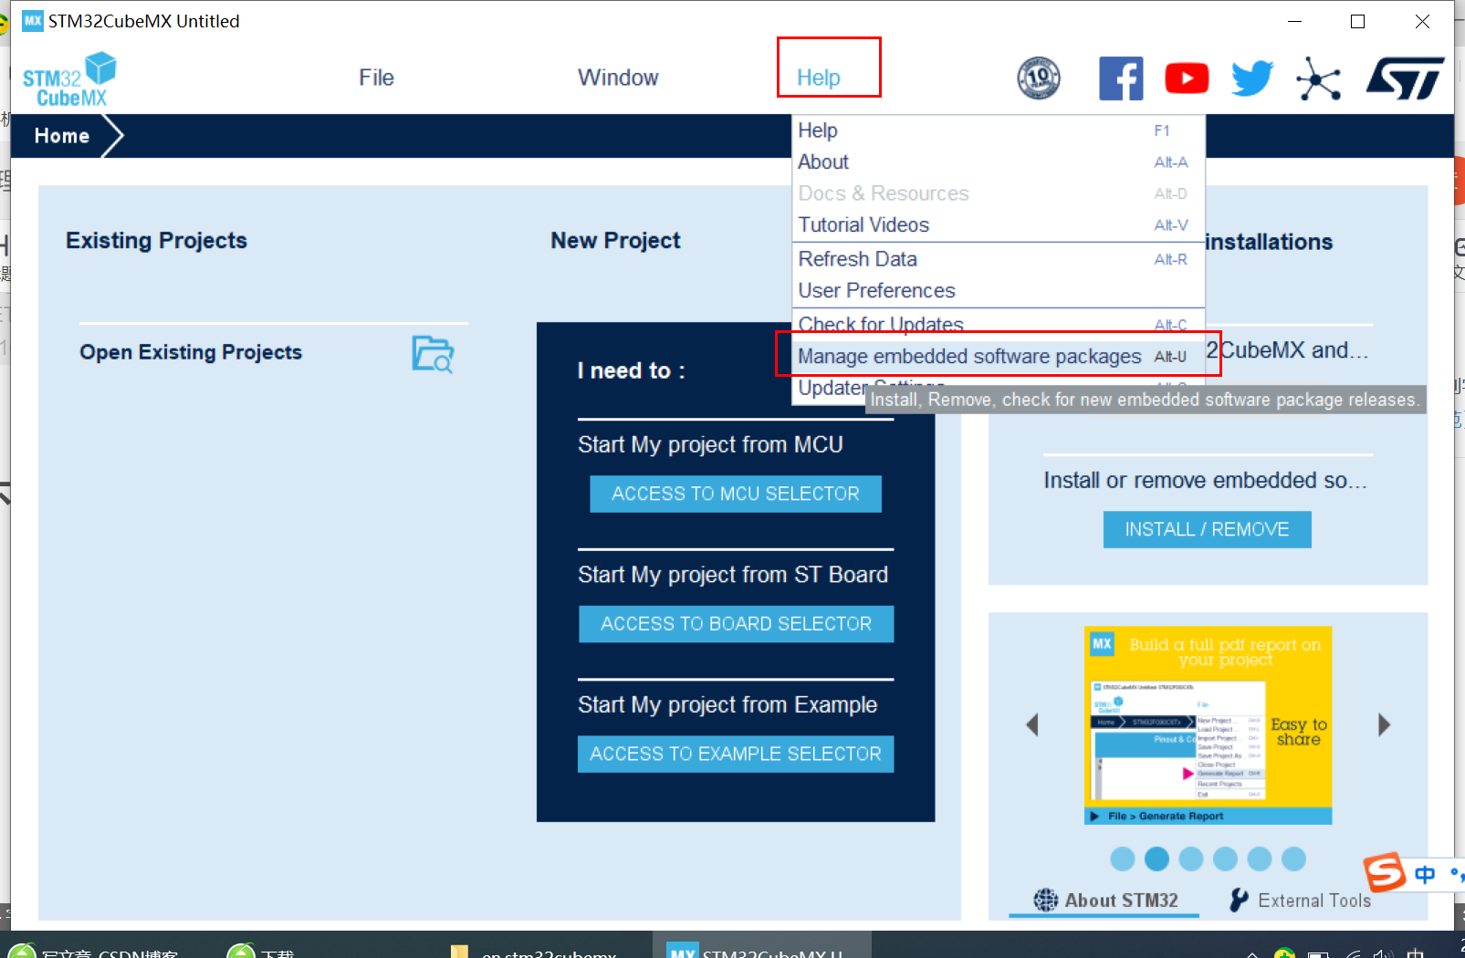Click 'Start My project from Example' text
The width and height of the screenshot is (1465, 958).
(x=727, y=704)
